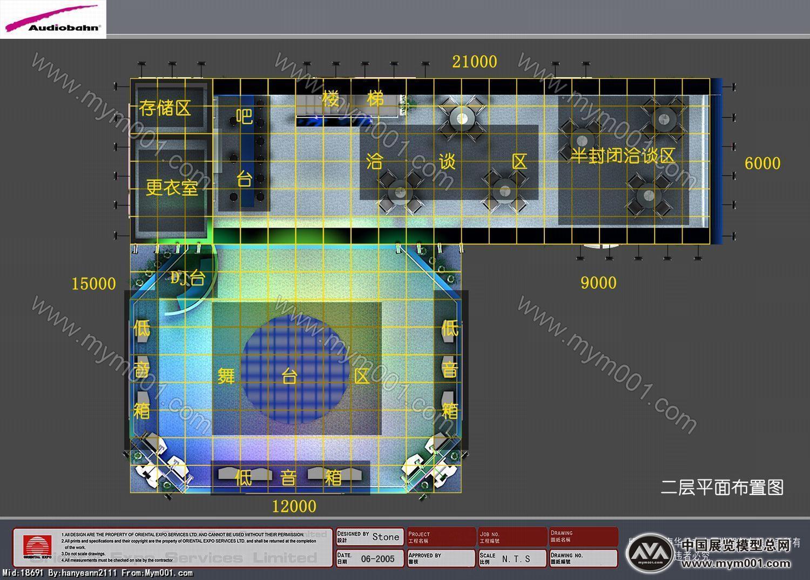Click the mym001 circular logo emblem

[651, 552]
